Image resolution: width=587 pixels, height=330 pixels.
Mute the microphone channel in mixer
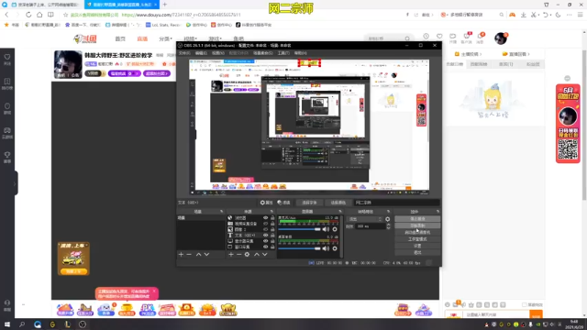coord(326,229)
